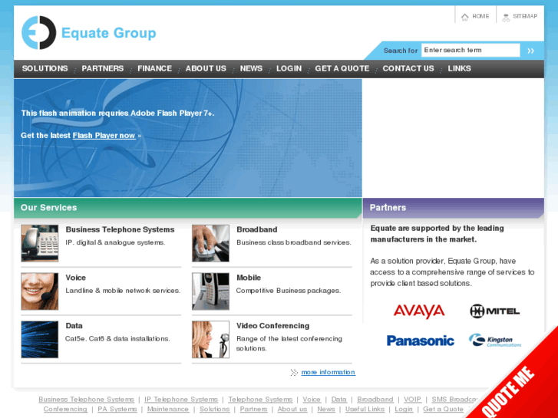Click footer Login link
Screen dimensions: 558x418
[x=404, y=409]
